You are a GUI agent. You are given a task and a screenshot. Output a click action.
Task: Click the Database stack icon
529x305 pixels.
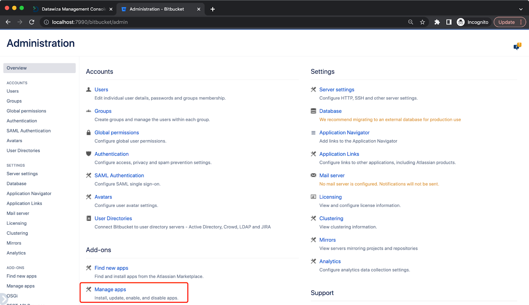[313, 111]
